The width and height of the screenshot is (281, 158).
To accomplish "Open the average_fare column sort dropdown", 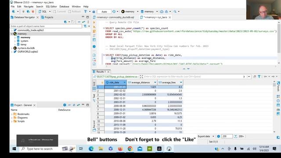I will click(181, 83).
